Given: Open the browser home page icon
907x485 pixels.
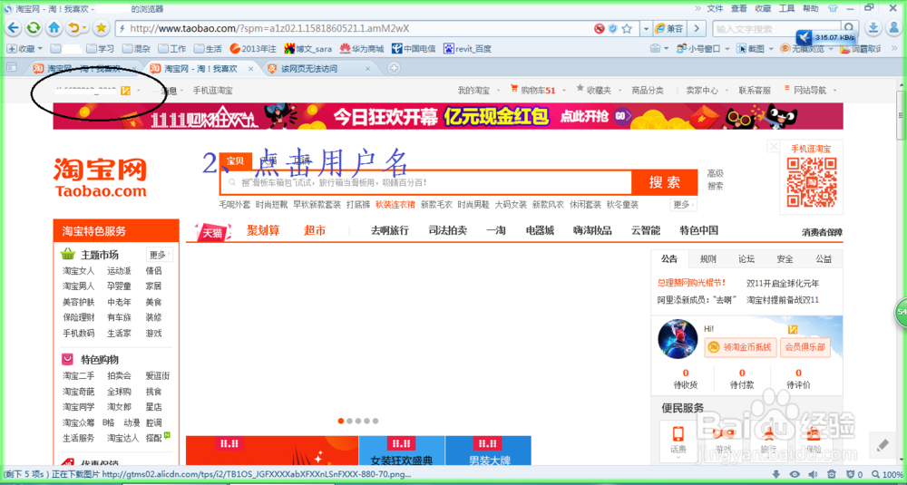Looking at the screenshot, I should coord(54,27).
